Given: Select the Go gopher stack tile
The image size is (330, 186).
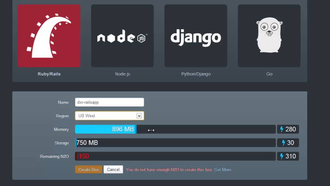Looking at the screenshot, I should click(x=269, y=36).
